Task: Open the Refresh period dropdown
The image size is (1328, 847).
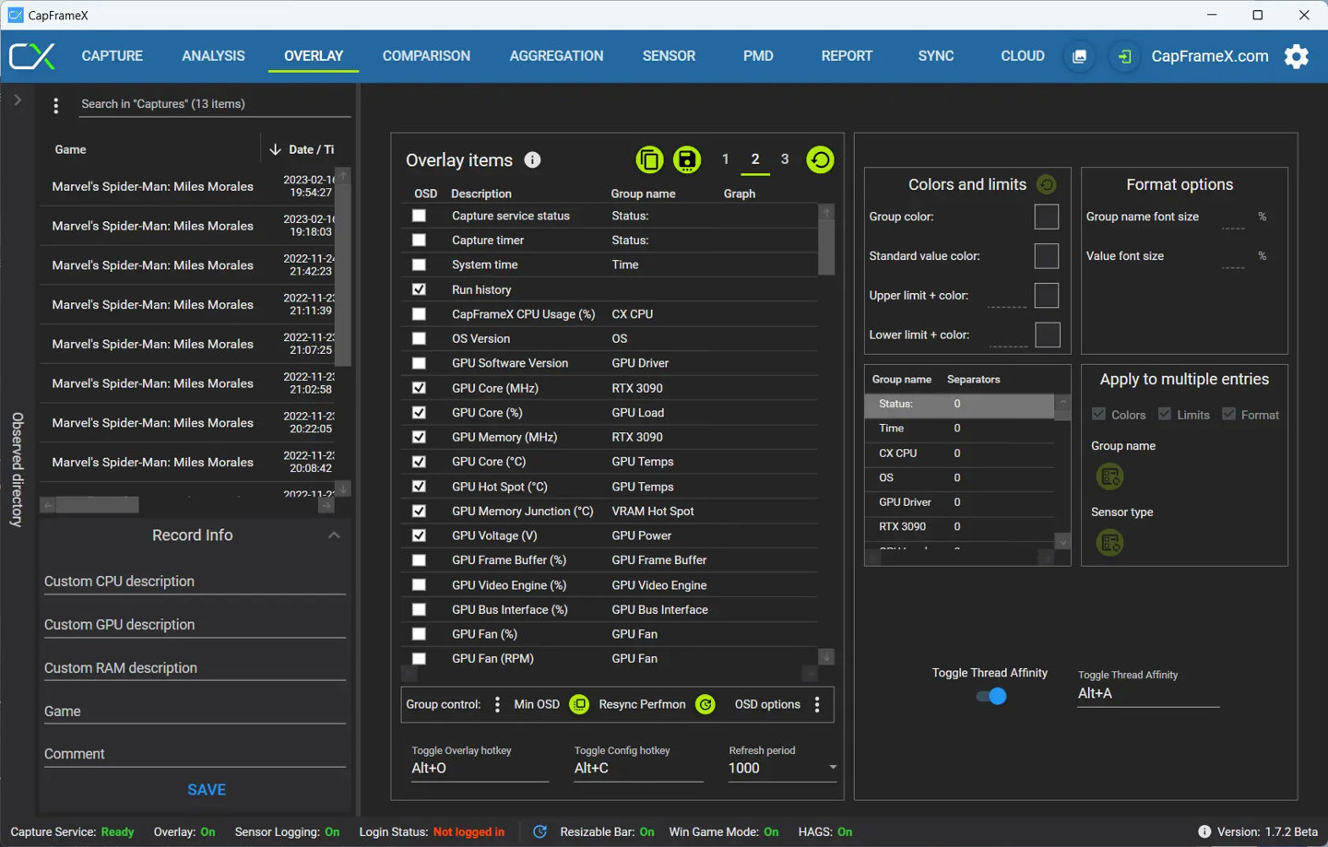Action: pyautogui.click(x=832, y=768)
